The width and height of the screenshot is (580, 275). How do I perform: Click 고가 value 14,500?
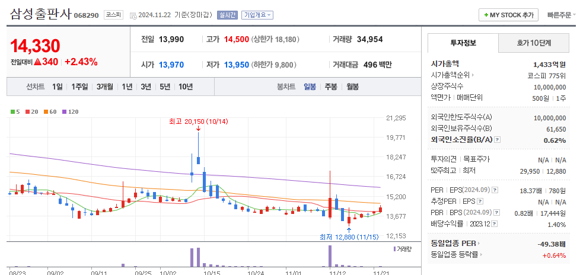pos(237,39)
